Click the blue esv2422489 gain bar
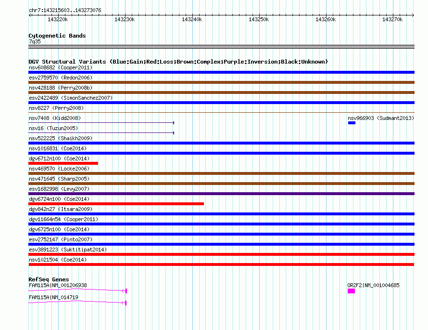The image size is (428, 330). [221, 103]
